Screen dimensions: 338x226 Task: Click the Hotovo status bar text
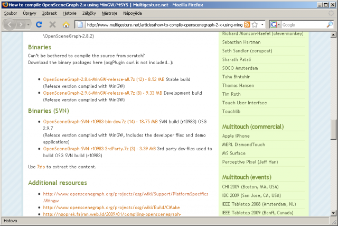(x=11, y=221)
